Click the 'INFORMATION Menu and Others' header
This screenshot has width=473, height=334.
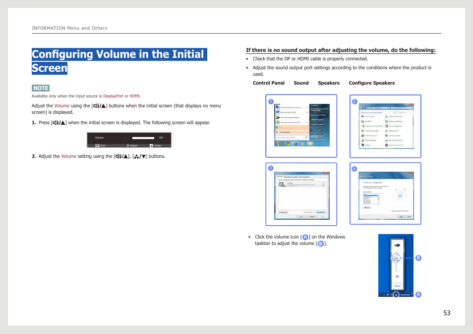70,28
